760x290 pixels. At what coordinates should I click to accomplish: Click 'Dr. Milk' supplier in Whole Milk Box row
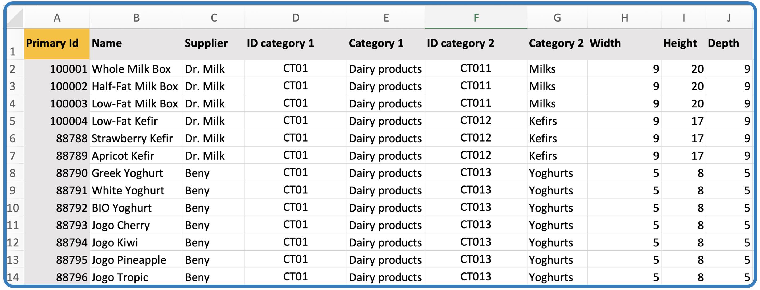[x=214, y=68]
